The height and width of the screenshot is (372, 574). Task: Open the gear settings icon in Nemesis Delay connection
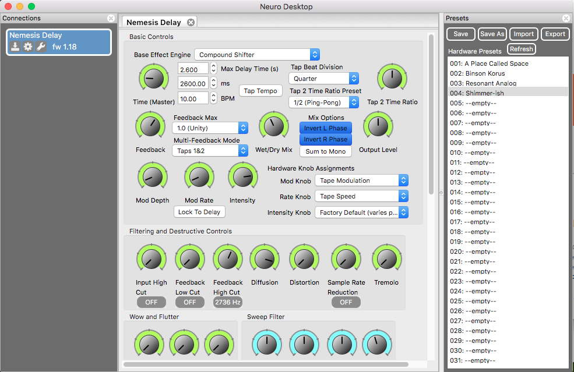pyautogui.click(x=28, y=47)
